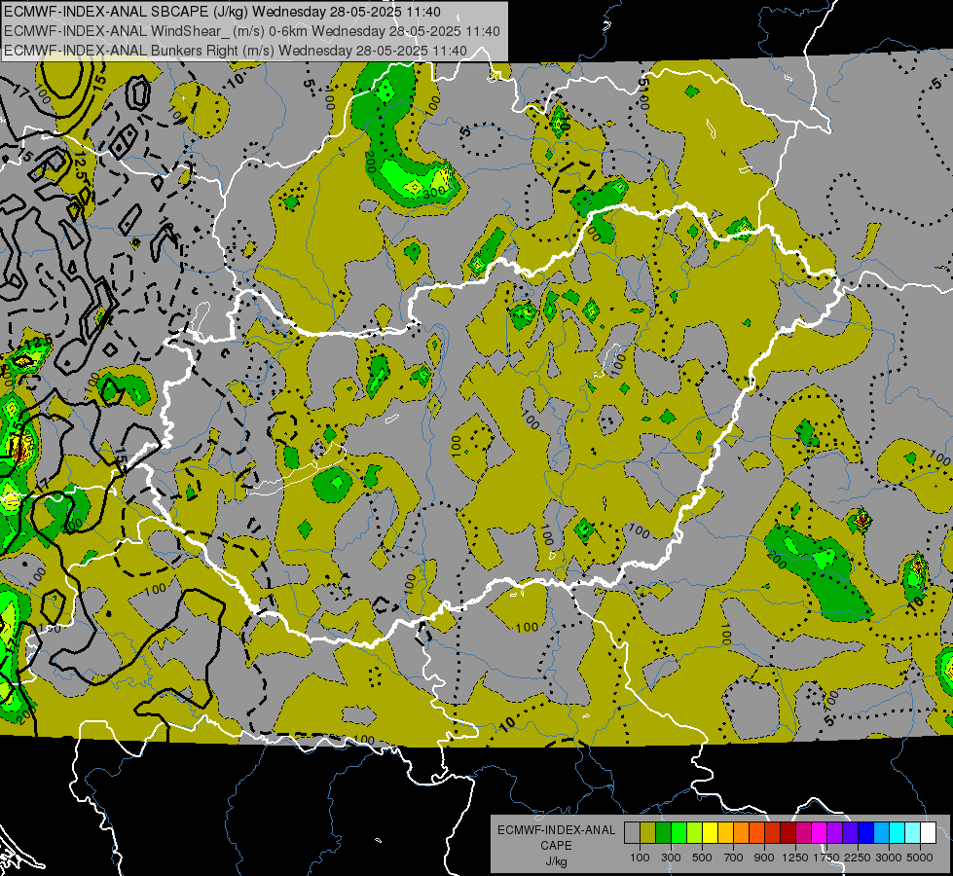Click the legend value 2250

[858, 858]
